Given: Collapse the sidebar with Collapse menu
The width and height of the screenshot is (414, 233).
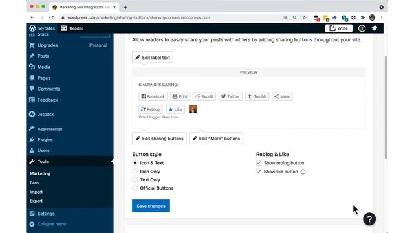Looking at the screenshot, I should tap(48, 224).
